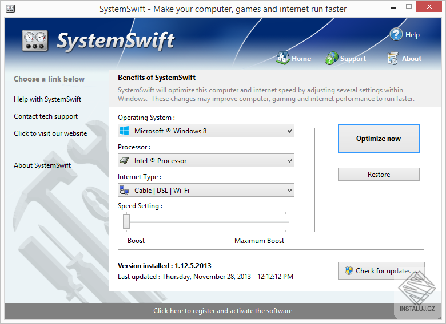This screenshot has height=324, width=446.
Task: Click the Support globe icon
Action: click(332, 58)
